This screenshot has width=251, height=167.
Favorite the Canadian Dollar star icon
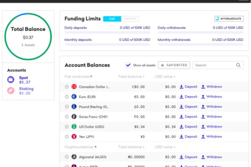pos(67,87)
